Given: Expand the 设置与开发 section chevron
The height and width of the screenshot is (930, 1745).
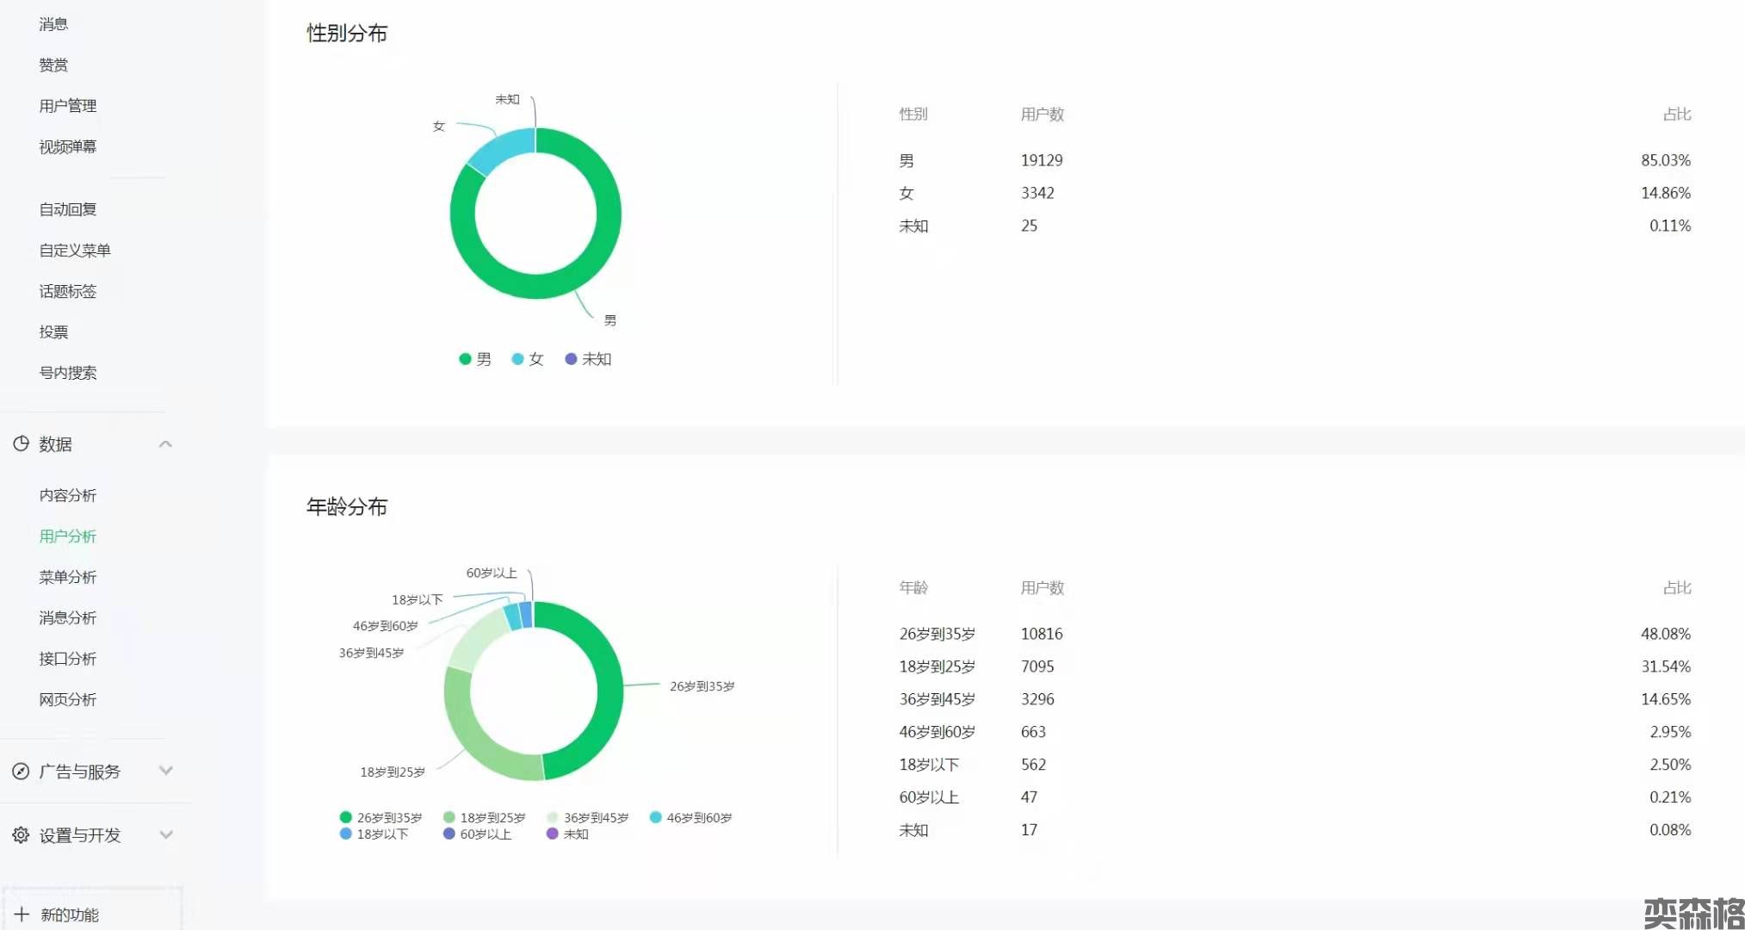Looking at the screenshot, I should pos(166,834).
